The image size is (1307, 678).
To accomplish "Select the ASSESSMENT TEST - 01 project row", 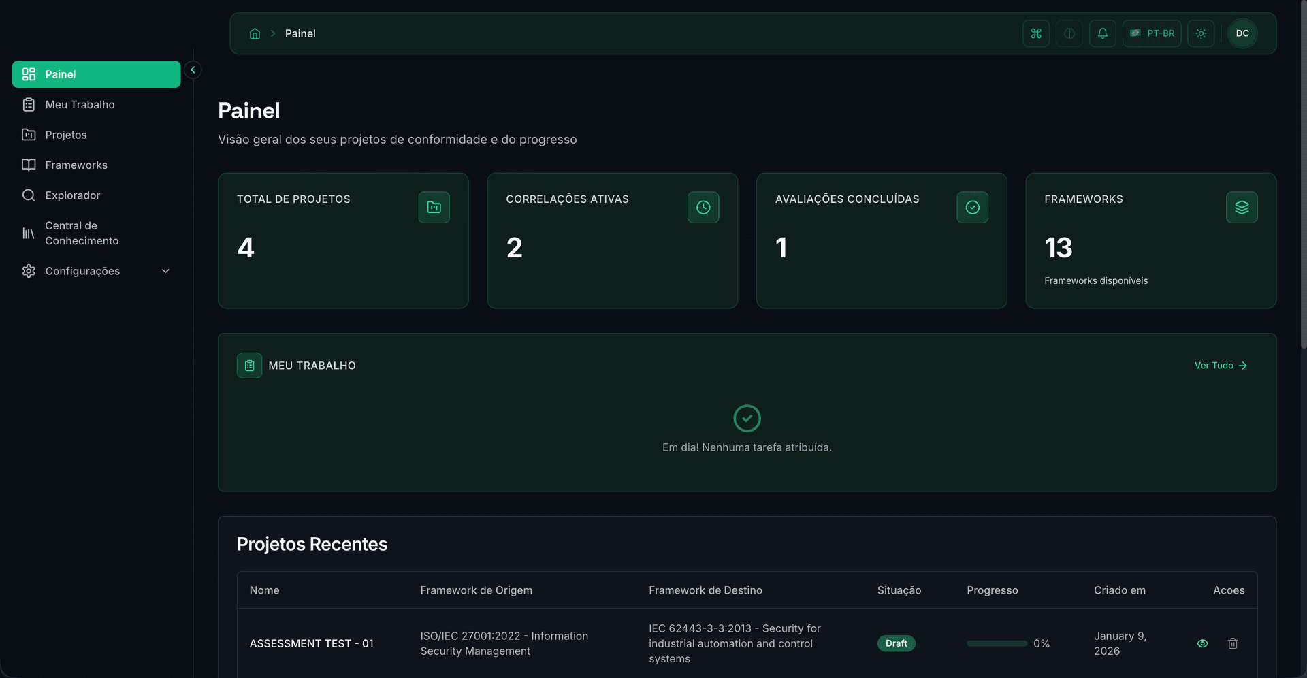I will (x=311, y=643).
